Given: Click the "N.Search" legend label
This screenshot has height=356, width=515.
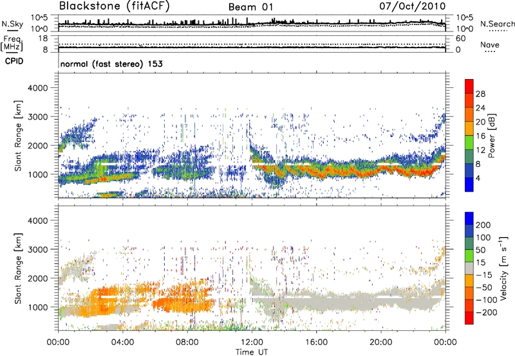Looking at the screenshot, I should coord(498,24).
